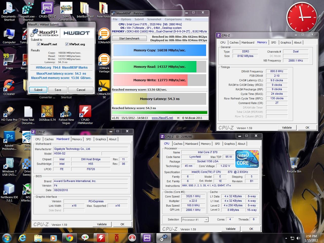Click the Memory-Latency result bar
This screenshot has height=243, width=324.
160,99
